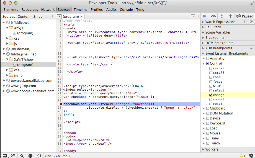Viewport: 255px width, 158px height.
Task: Toggle pause on exceptions icon
Action: 30,156
